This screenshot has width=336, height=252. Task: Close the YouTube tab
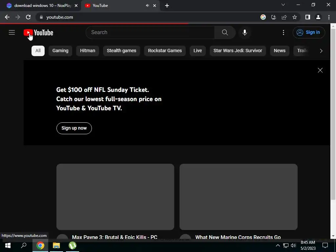point(155,6)
